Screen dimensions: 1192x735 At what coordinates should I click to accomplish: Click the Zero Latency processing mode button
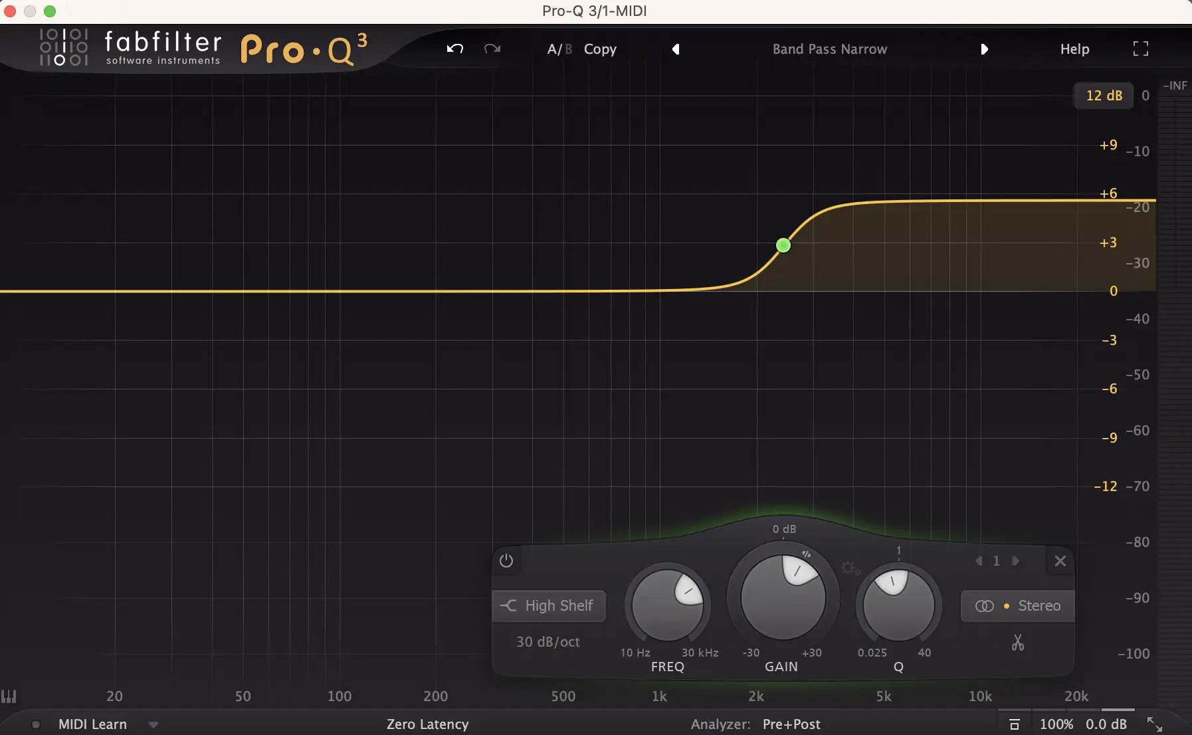pyautogui.click(x=427, y=724)
